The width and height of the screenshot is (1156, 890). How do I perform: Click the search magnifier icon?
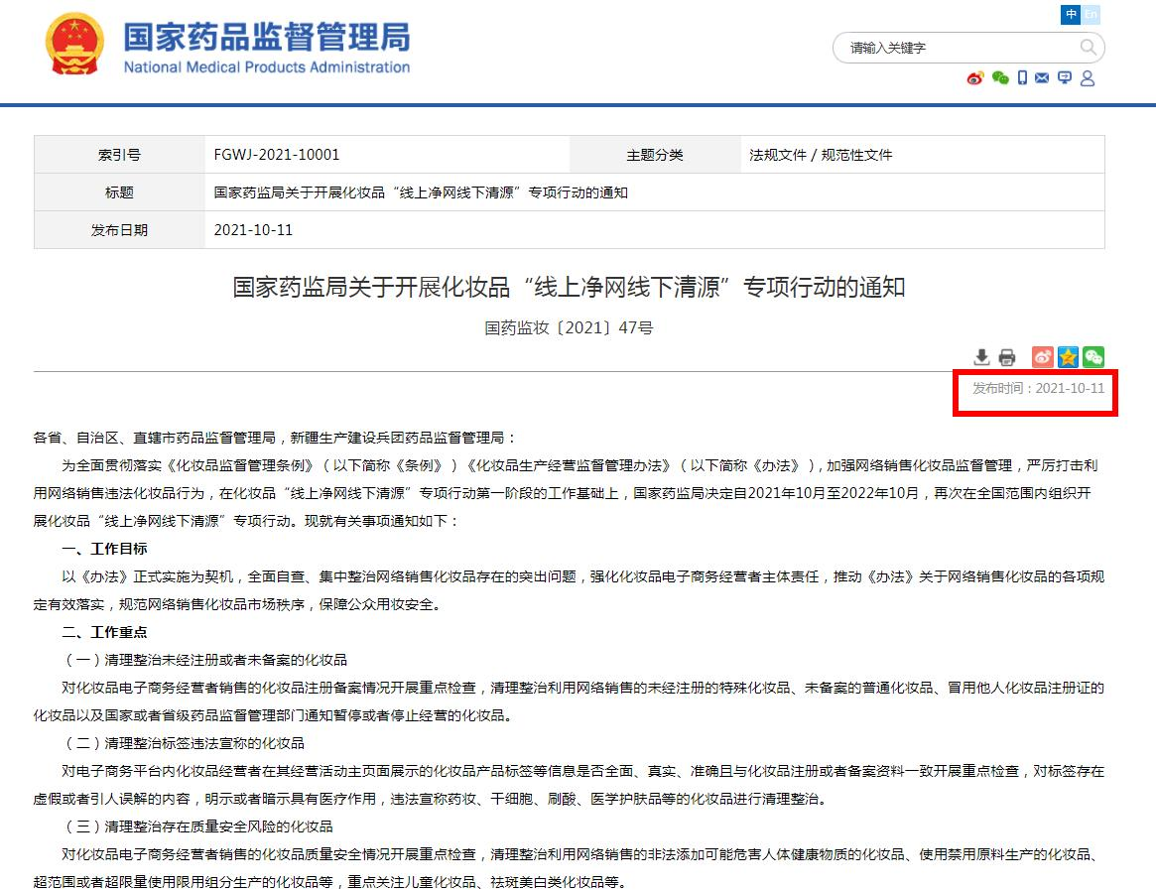pyautogui.click(x=1088, y=48)
